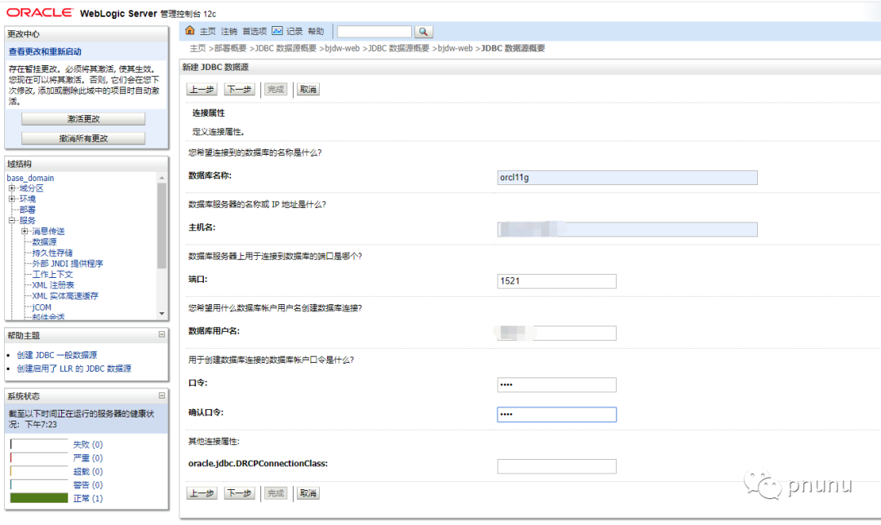Screen dimensions: 881x525
Task: Open help link 创建 JDBC 一般数据源
Action: 57,355
